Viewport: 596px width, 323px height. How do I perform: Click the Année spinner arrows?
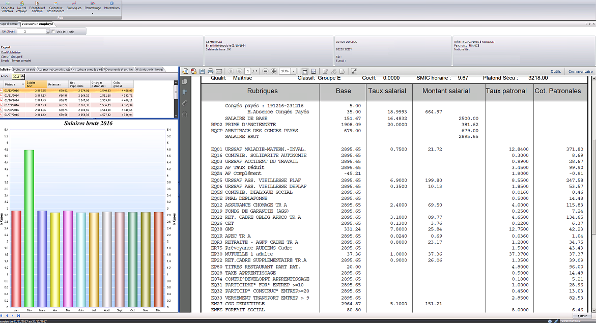tap(23, 77)
